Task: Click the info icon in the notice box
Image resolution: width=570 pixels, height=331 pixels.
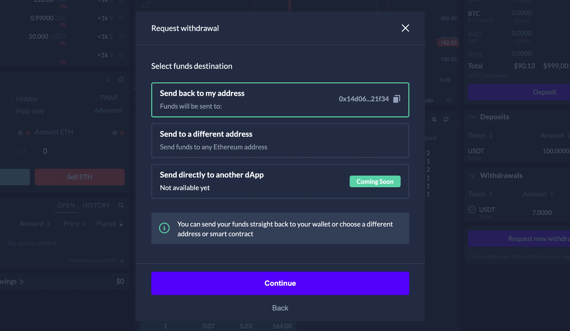Action: (164, 228)
